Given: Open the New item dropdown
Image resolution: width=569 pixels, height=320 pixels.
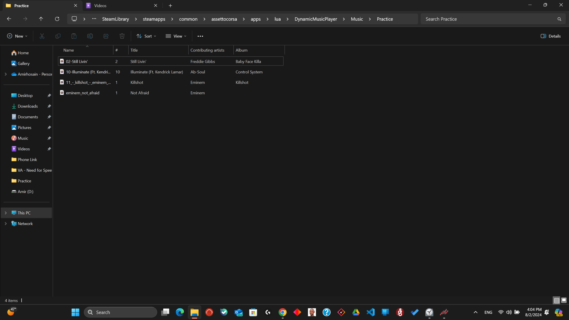Looking at the screenshot, I should (x=17, y=36).
